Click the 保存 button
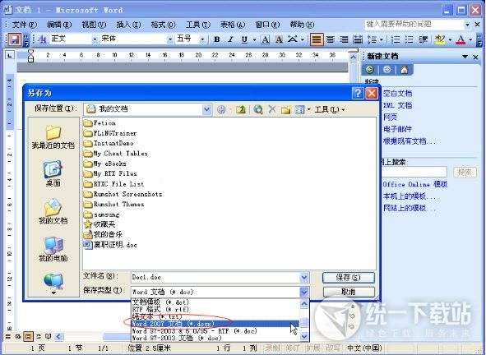 [x=349, y=278]
